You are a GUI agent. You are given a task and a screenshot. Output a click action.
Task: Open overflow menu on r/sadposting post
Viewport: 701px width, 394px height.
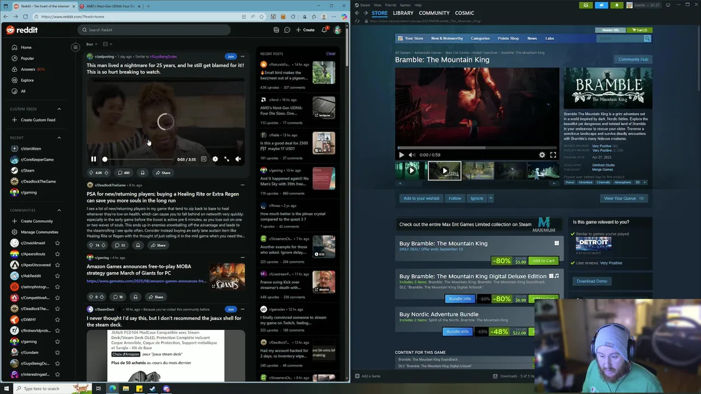pos(243,56)
